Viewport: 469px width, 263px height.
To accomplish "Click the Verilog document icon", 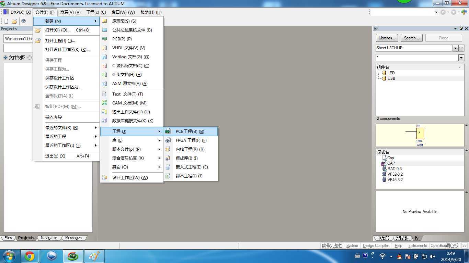I will [104, 57].
